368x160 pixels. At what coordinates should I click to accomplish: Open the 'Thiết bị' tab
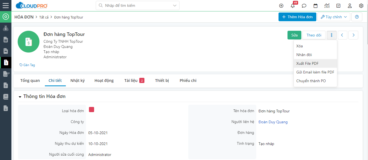[x=162, y=81]
